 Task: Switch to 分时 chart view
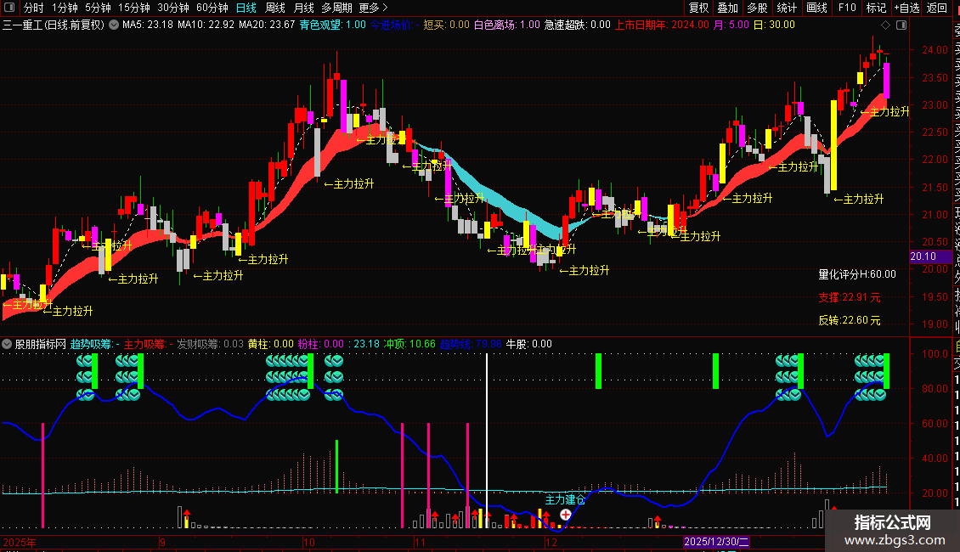pos(34,8)
